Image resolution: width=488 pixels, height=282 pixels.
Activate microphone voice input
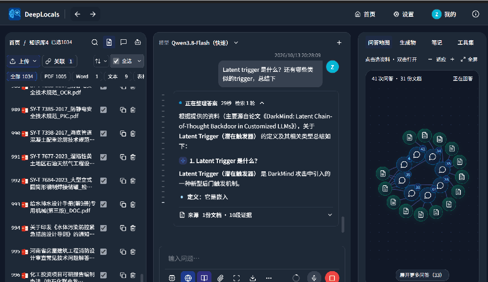314,277
